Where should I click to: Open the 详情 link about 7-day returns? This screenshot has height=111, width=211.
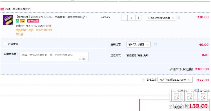(x=48, y=26)
